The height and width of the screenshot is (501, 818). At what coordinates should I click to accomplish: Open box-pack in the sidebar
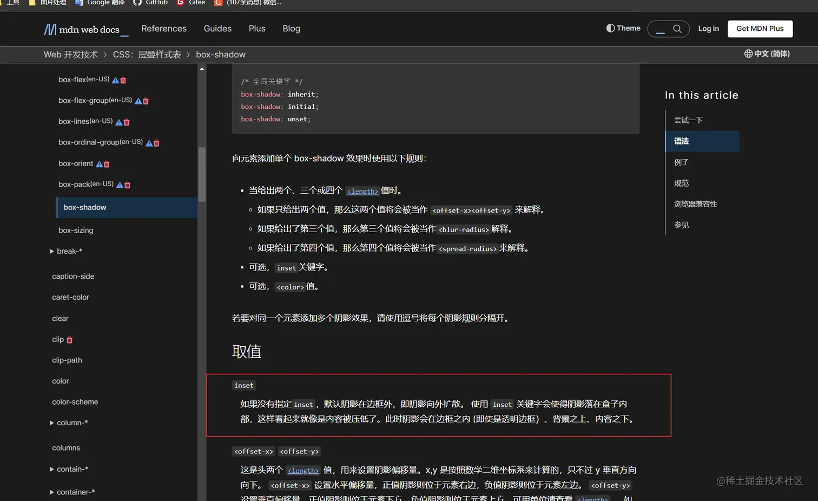(86, 184)
